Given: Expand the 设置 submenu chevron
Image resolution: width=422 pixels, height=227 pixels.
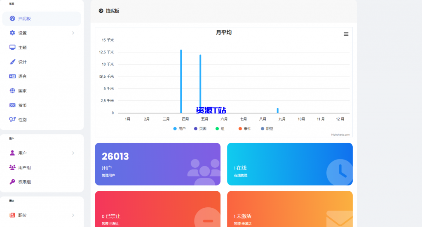Looking at the screenshot, I should (x=73, y=33).
